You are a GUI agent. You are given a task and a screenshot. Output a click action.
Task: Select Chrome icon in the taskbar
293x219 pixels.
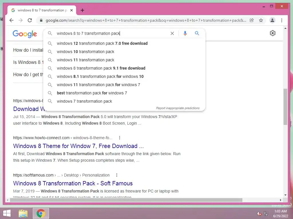point(41,213)
